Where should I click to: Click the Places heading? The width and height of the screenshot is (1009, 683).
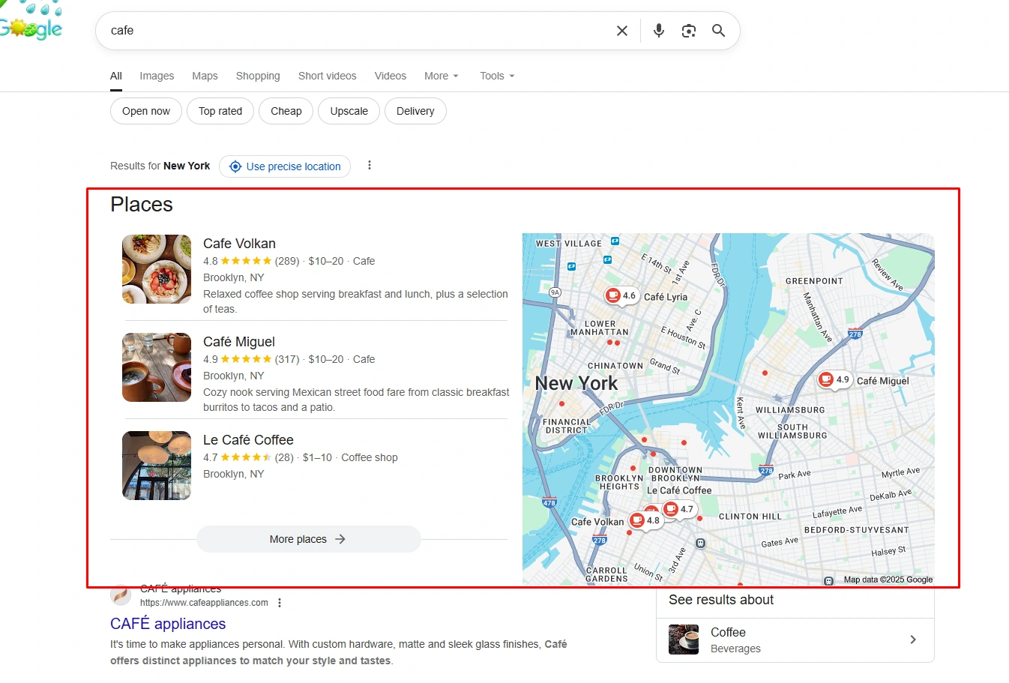click(x=142, y=205)
